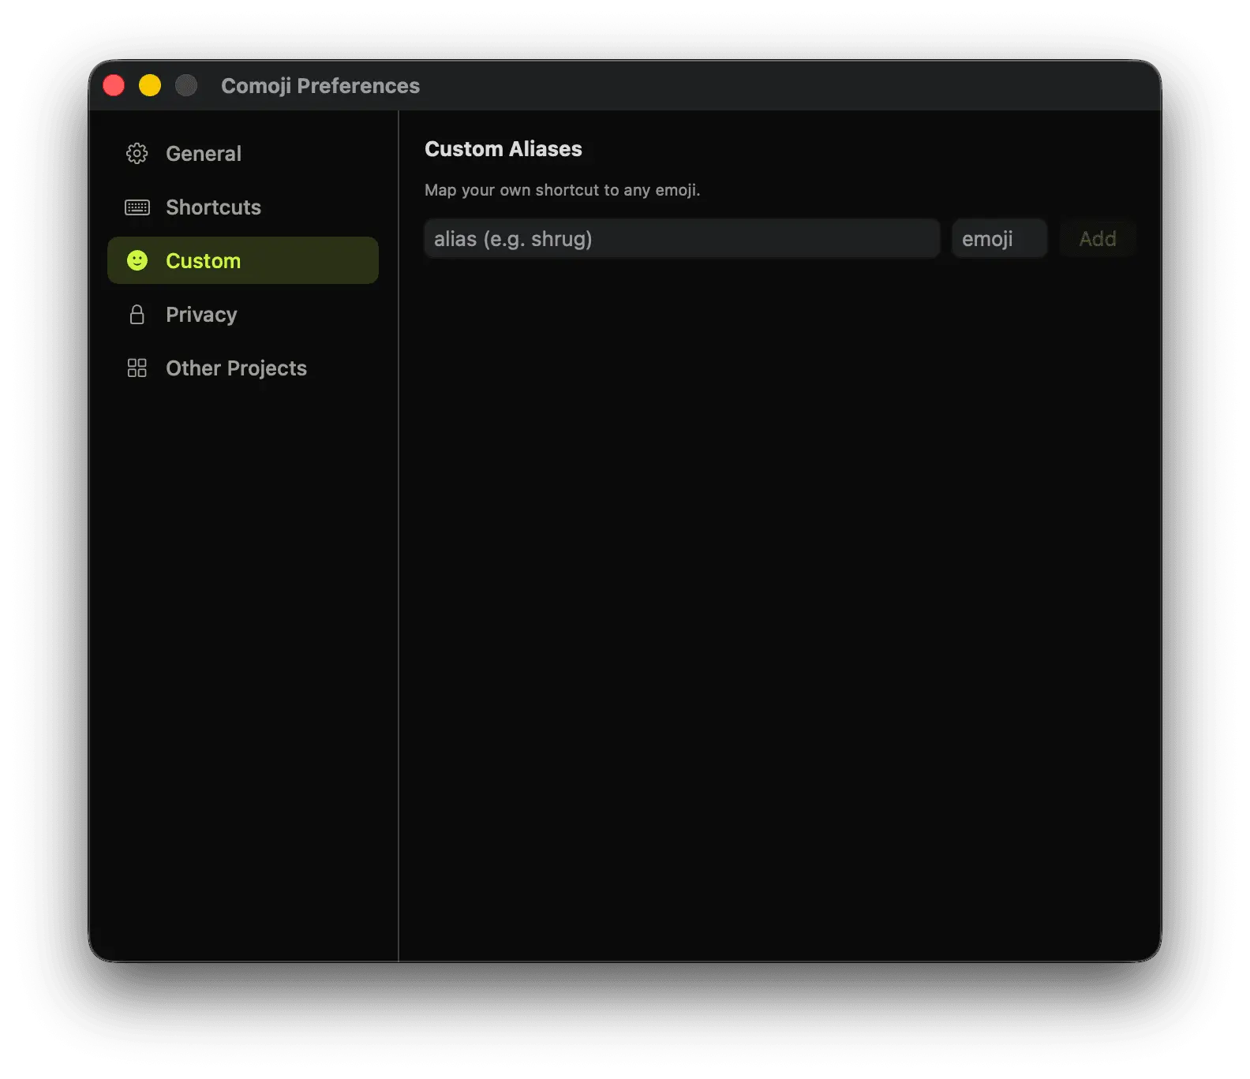
Task: Select the Custom sidebar section
Action: (243, 260)
